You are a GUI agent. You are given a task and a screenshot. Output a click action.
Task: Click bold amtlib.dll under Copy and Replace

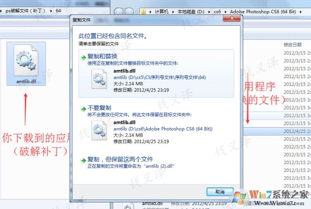tap(124, 71)
